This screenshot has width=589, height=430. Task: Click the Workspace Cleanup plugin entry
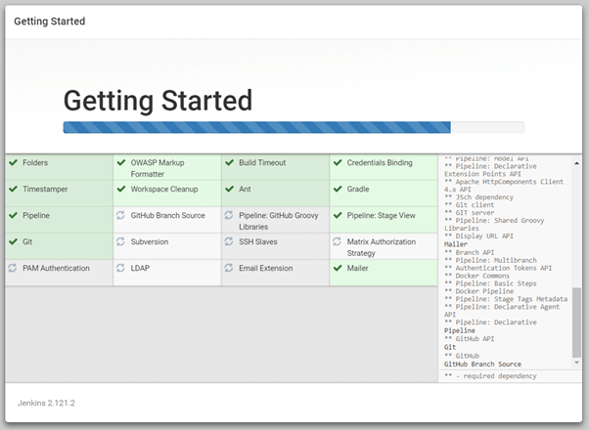pyautogui.click(x=164, y=190)
